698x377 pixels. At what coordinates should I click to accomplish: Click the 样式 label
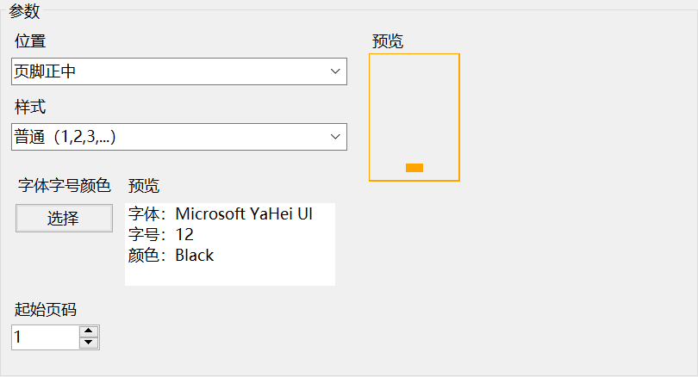coord(30,107)
